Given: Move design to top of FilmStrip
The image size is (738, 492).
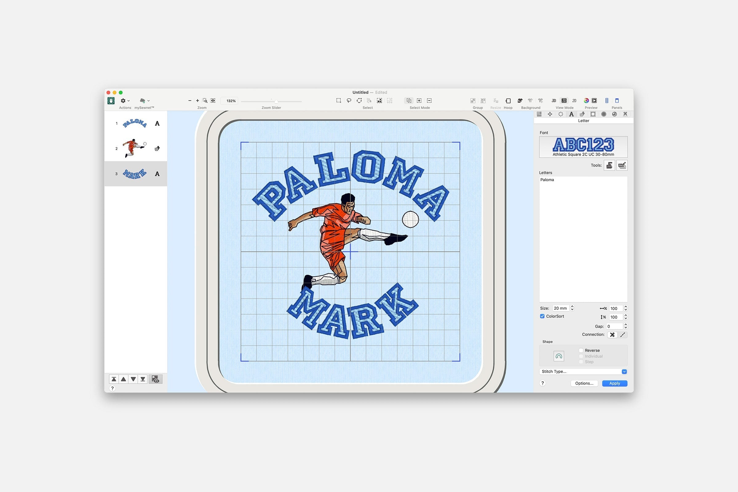Looking at the screenshot, I should [x=114, y=379].
